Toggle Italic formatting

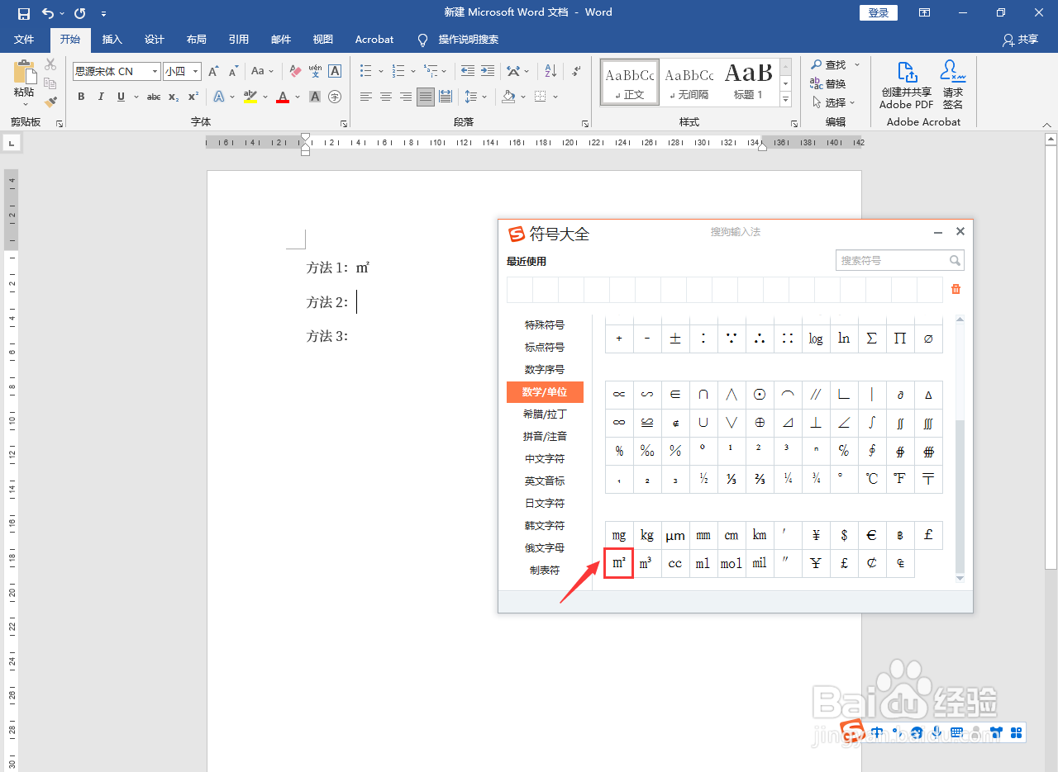tap(101, 97)
